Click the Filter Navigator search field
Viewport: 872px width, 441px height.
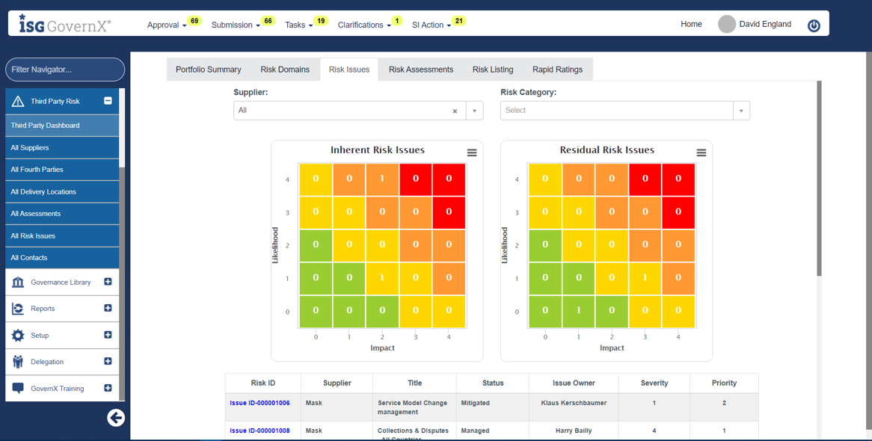point(65,70)
